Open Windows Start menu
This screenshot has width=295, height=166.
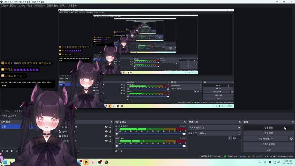point(5,163)
